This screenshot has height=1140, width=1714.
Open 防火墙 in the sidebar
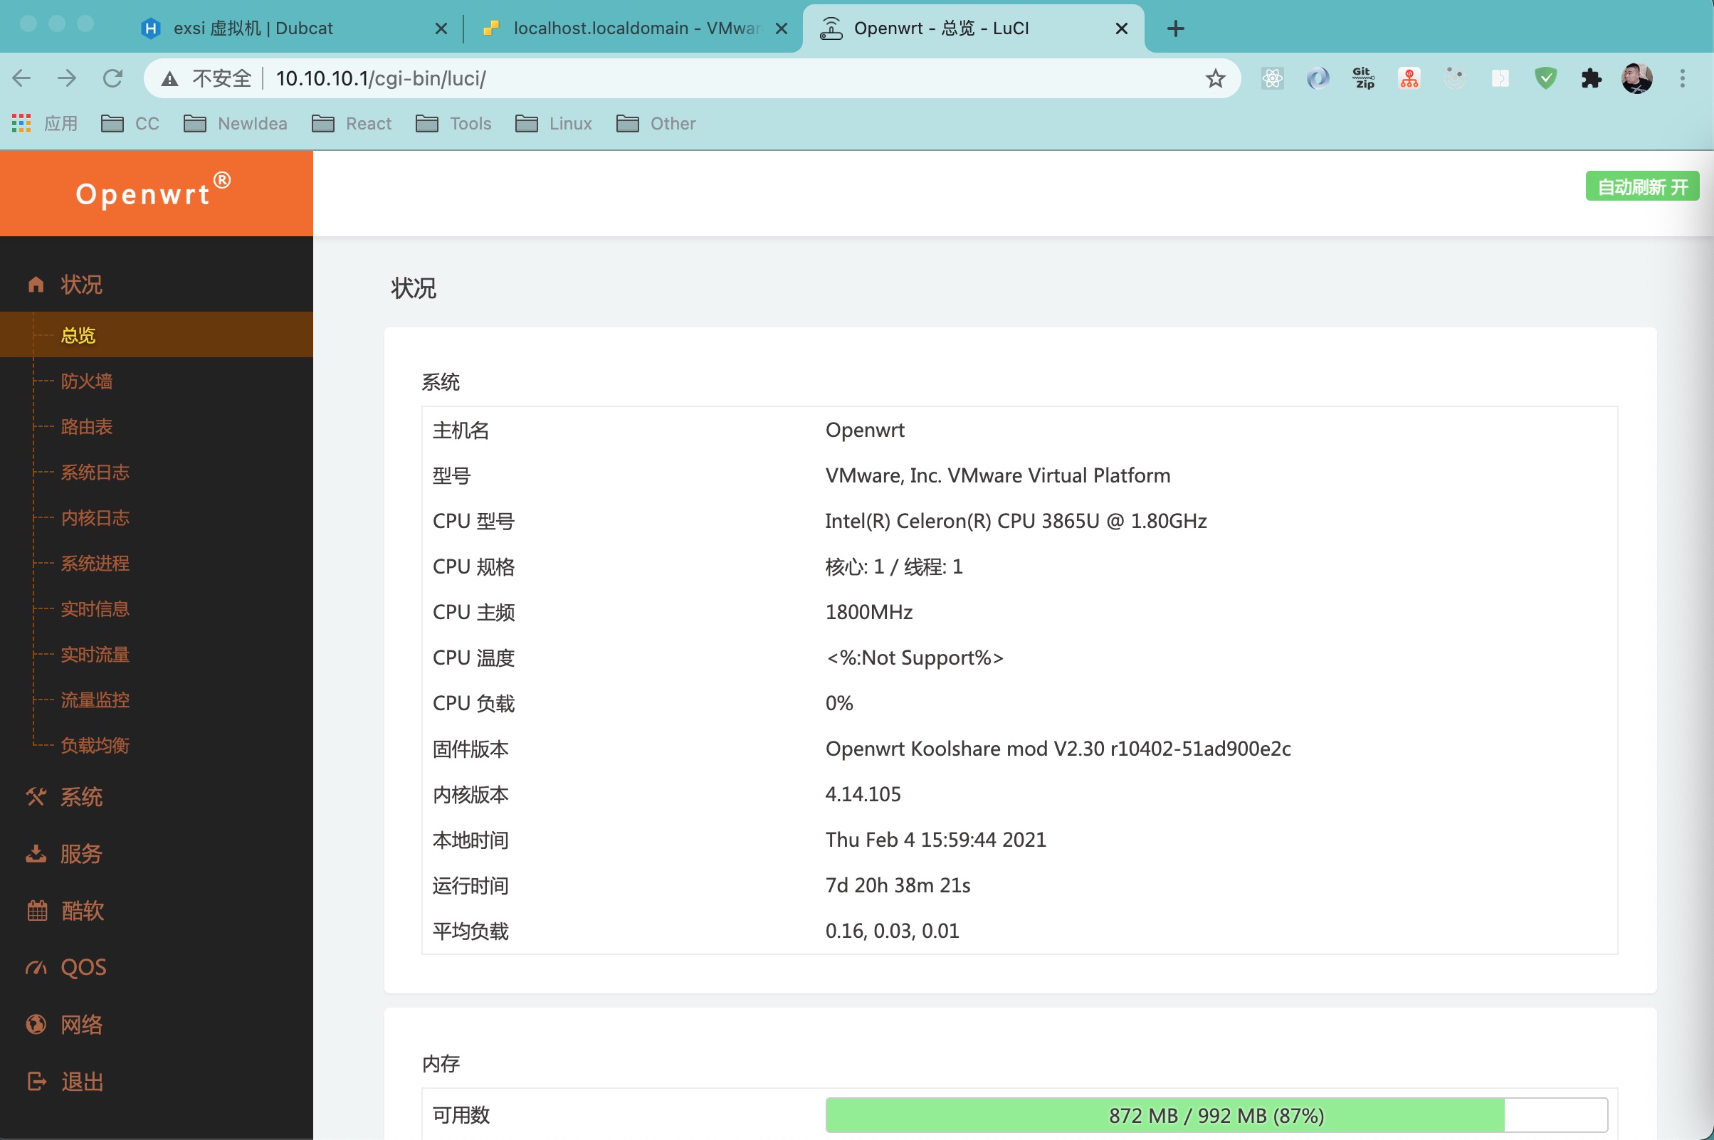tap(157, 380)
